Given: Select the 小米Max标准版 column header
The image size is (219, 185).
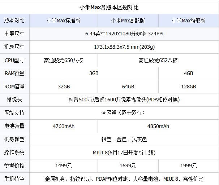Looking at the screenshot, I should coord(64,21).
